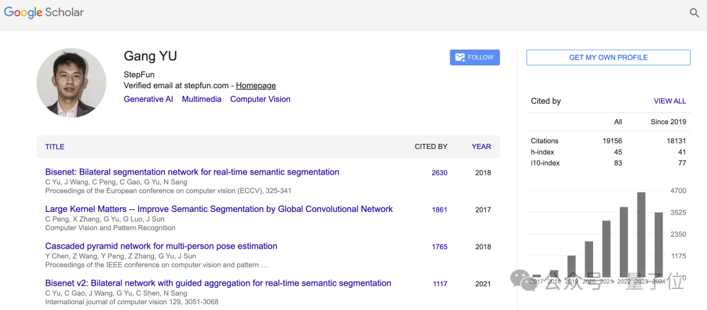707x310 pixels.
Task: Open the Bisenet v2 paper
Action: point(218,284)
